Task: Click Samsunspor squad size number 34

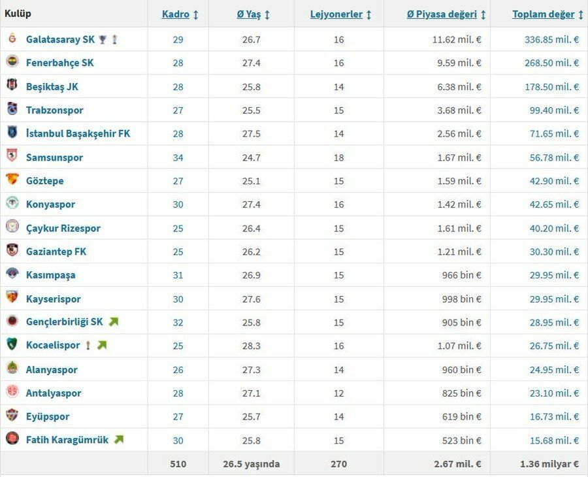Action: coord(178,157)
